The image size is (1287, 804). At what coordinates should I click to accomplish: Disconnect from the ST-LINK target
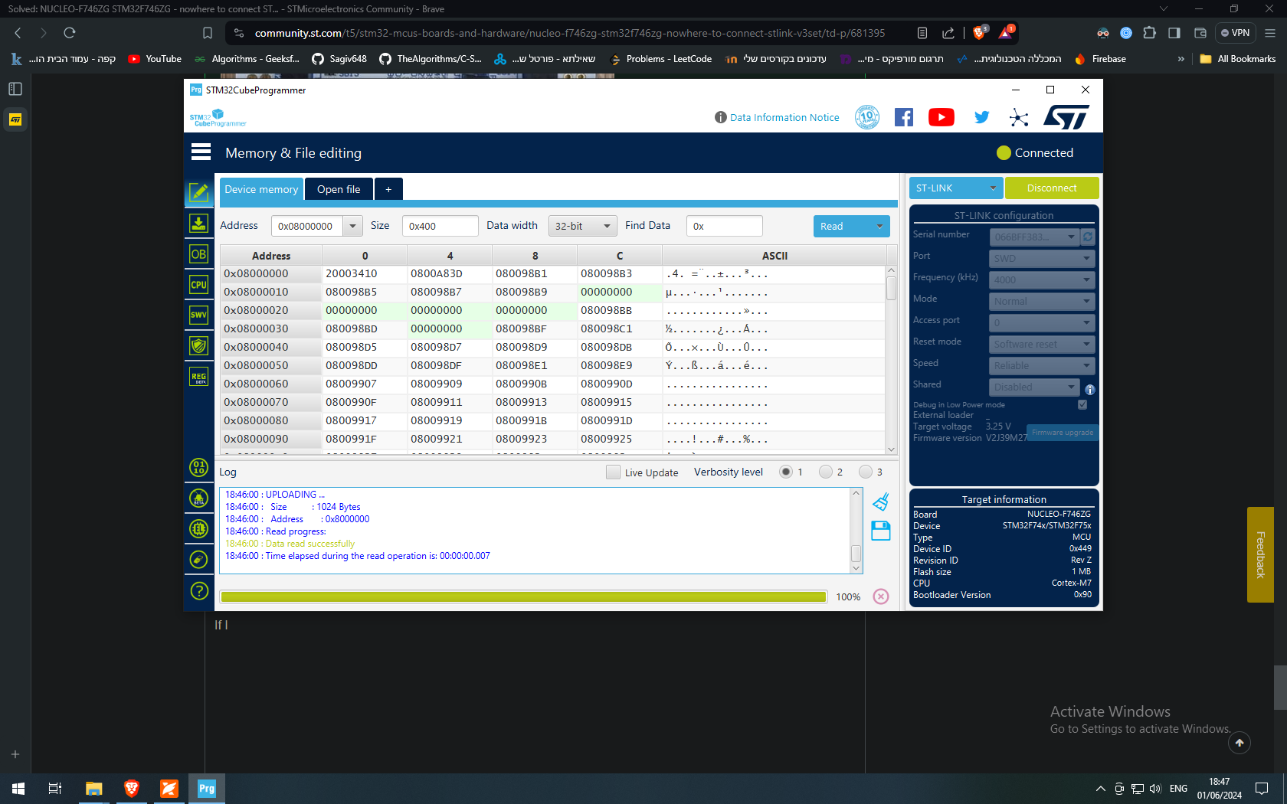pos(1051,188)
